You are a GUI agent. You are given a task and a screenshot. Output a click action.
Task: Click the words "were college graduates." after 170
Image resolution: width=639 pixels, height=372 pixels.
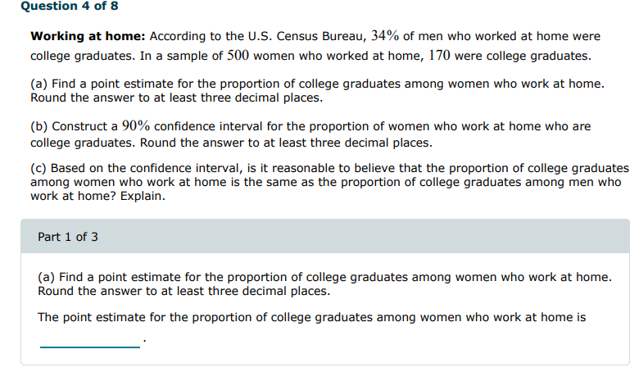coord(526,56)
